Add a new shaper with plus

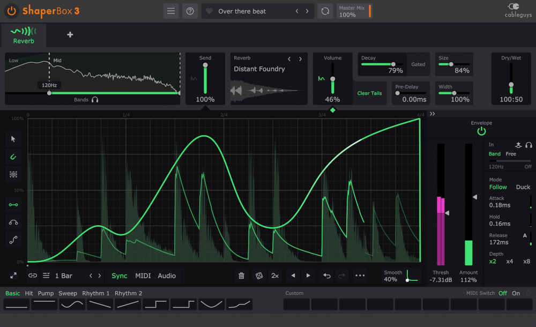point(70,35)
